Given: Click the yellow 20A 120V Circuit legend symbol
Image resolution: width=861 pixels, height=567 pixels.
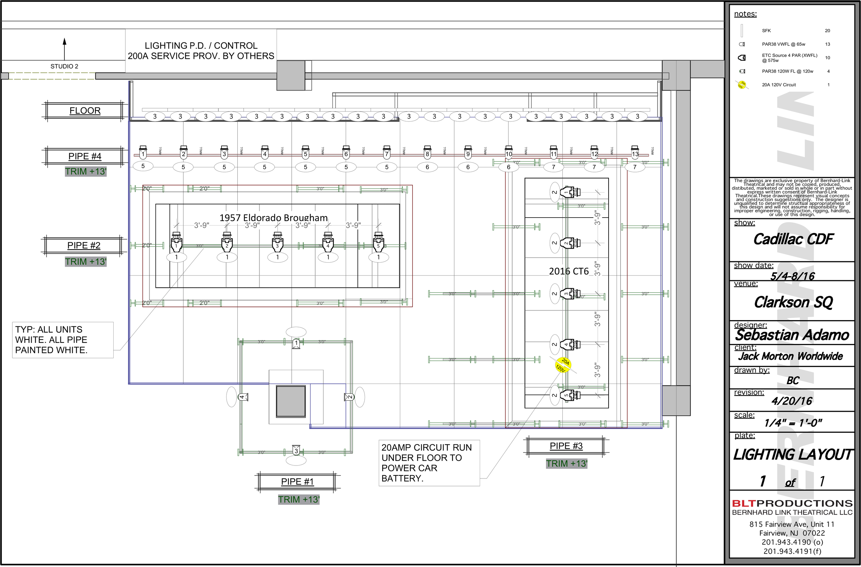Looking at the screenshot, I should (741, 85).
